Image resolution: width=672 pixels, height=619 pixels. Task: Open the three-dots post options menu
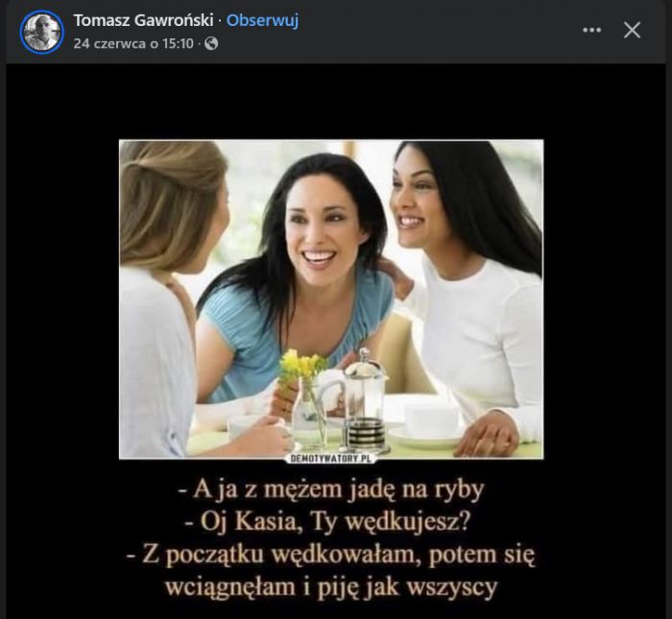[x=592, y=30]
